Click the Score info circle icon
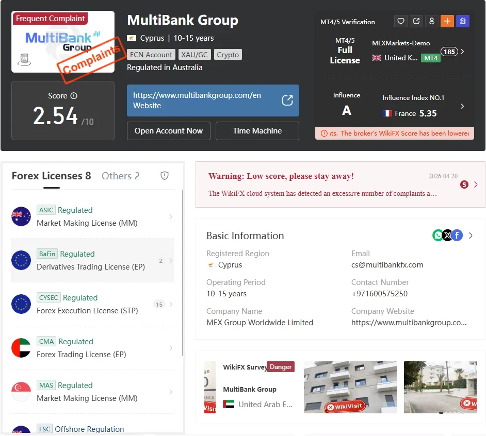 tap(74, 96)
